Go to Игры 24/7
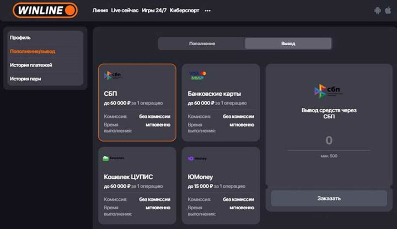The width and height of the screenshot is (397, 229). [x=154, y=10]
